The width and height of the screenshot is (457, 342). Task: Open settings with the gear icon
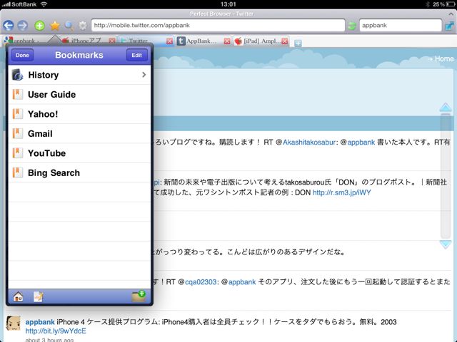(x=83, y=26)
